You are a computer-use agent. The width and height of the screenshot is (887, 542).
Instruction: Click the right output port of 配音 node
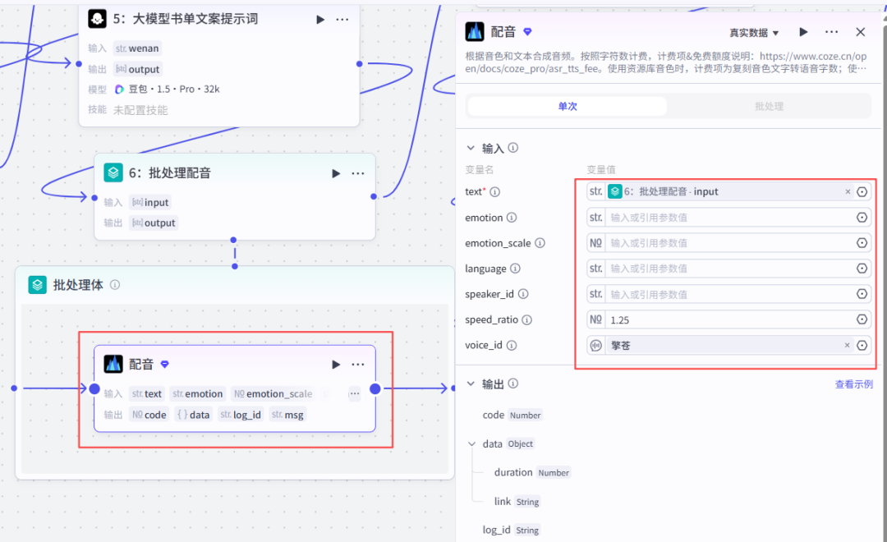point(375,388)
